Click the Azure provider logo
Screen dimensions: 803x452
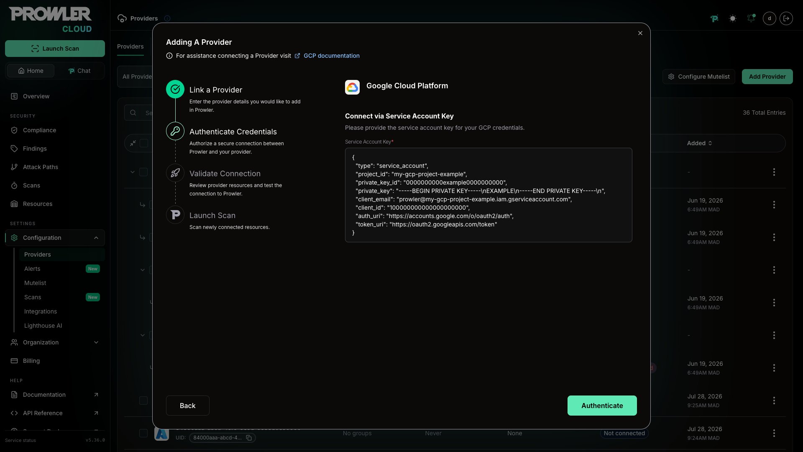[161, 434]
